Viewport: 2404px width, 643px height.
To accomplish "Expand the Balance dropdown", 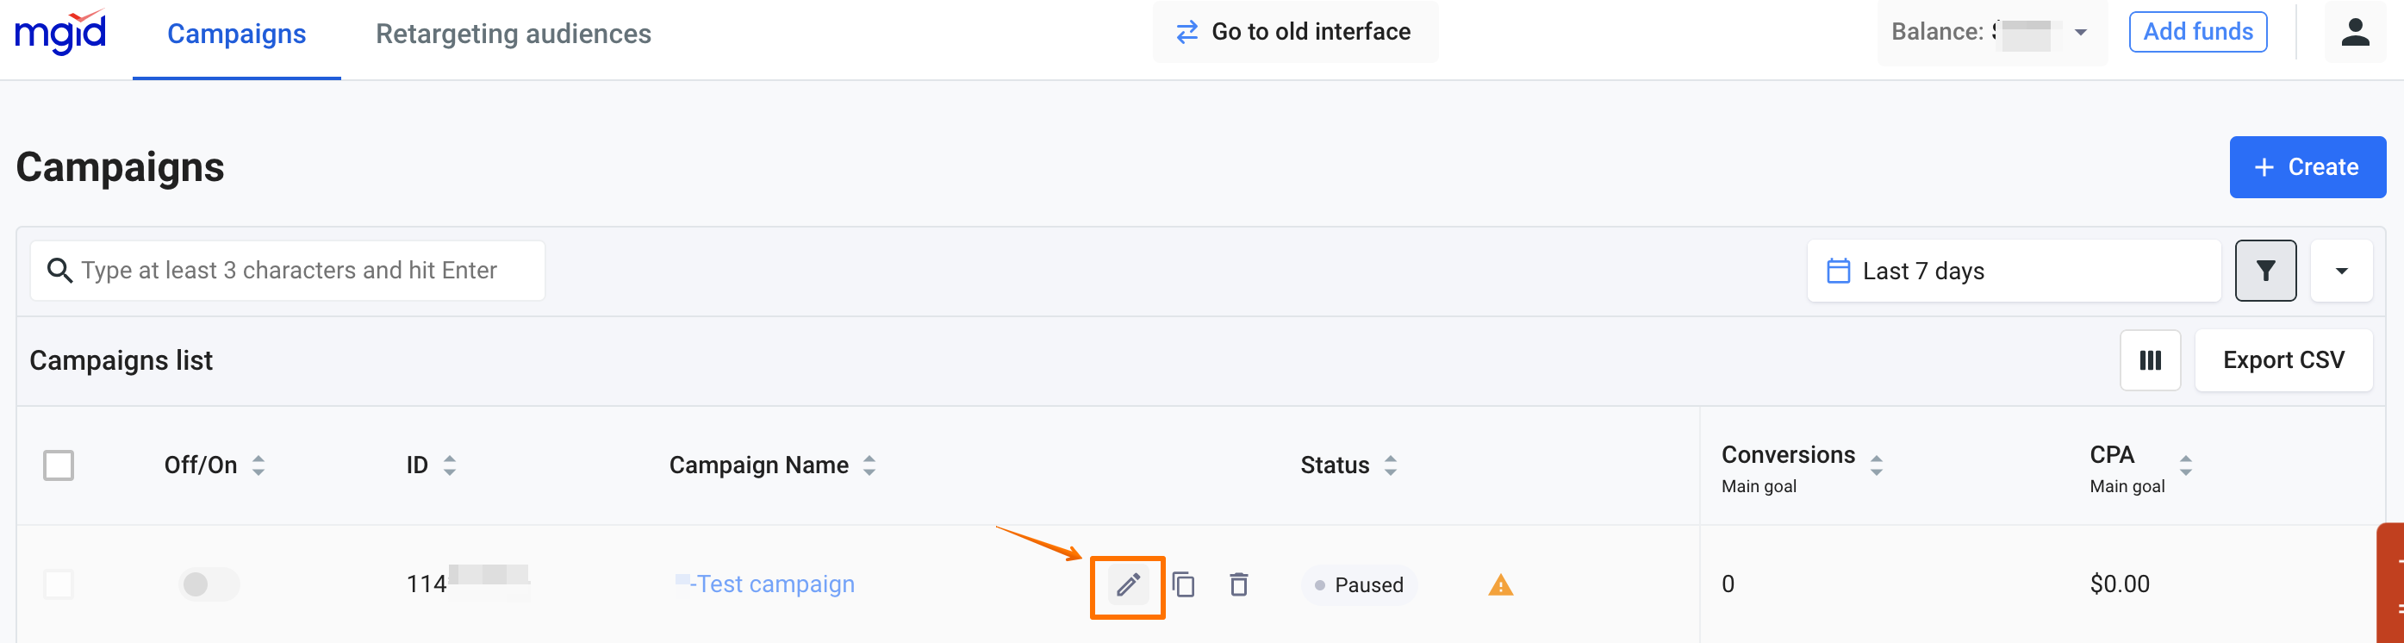I will click(2081, 33).
